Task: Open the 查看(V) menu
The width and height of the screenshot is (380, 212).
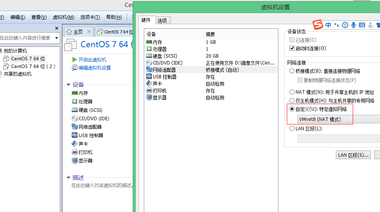Action: click(39, 17)
